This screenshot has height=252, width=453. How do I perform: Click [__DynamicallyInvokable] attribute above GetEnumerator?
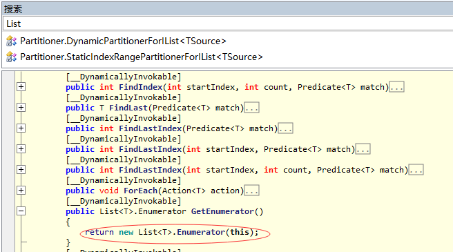click(x=124, y=201)
